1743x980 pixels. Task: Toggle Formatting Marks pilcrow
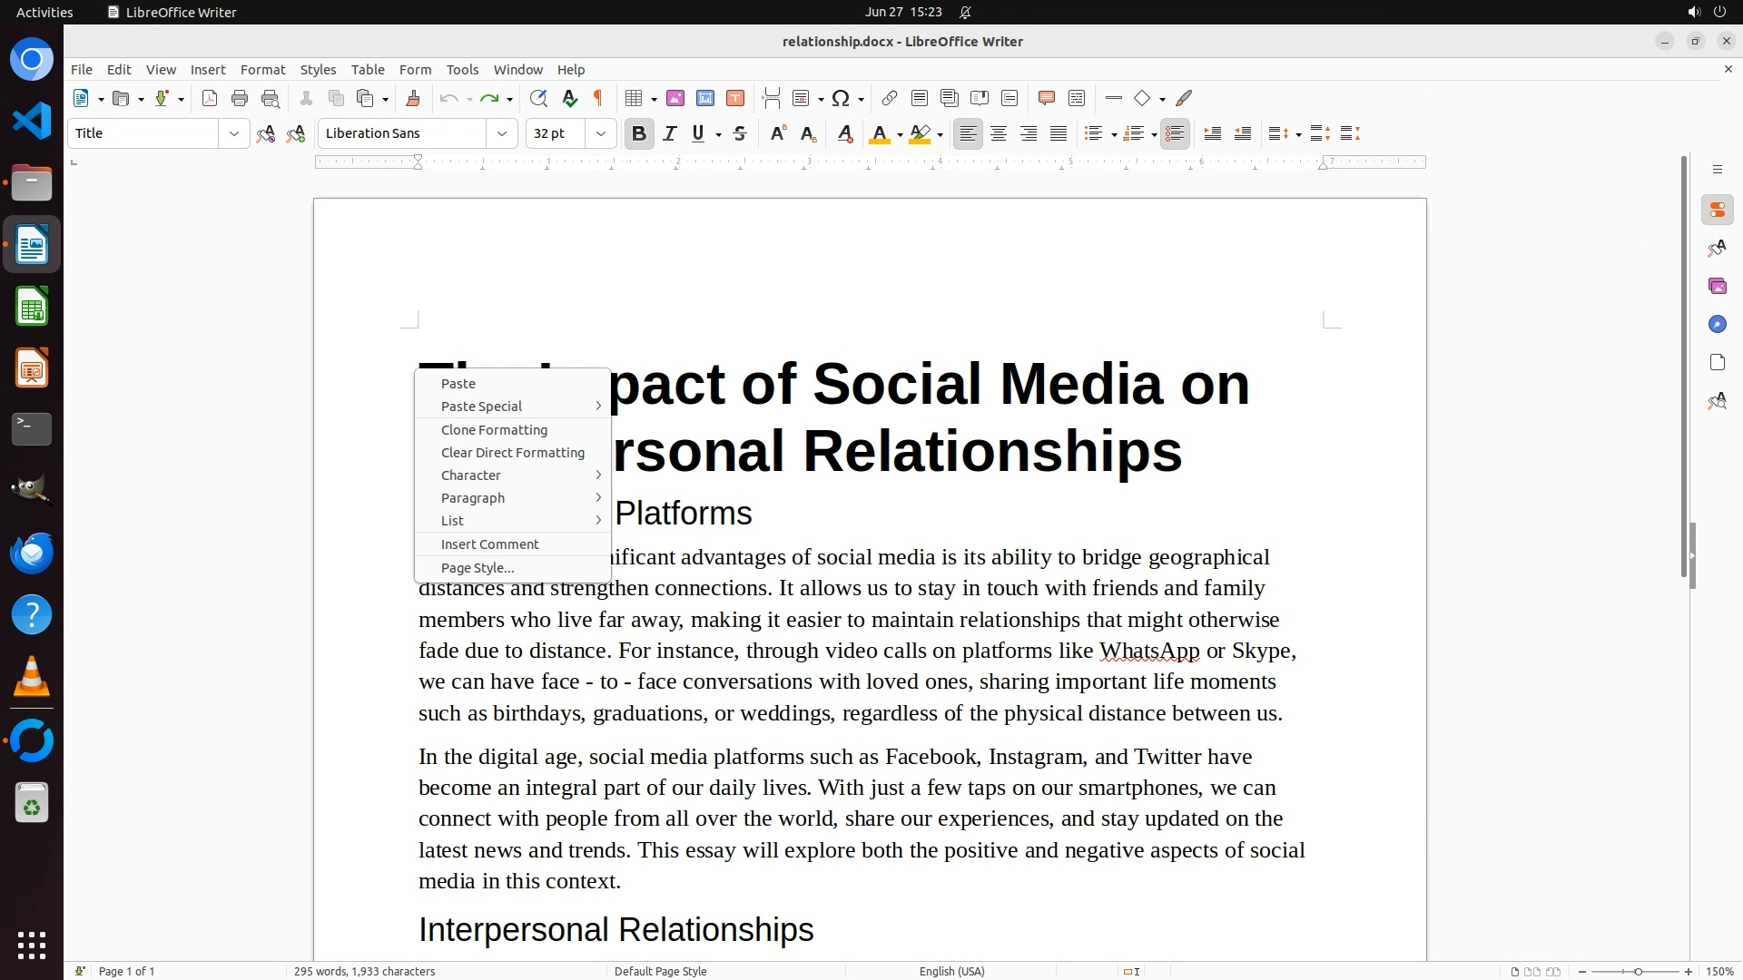tap(598, 99)
